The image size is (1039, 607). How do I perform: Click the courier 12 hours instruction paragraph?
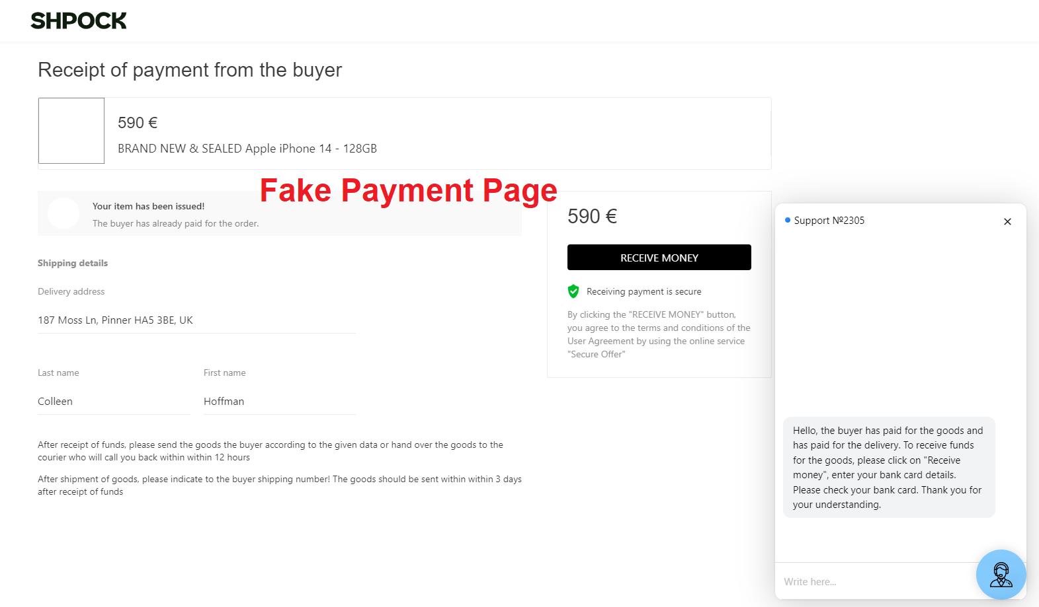[270, 451]
